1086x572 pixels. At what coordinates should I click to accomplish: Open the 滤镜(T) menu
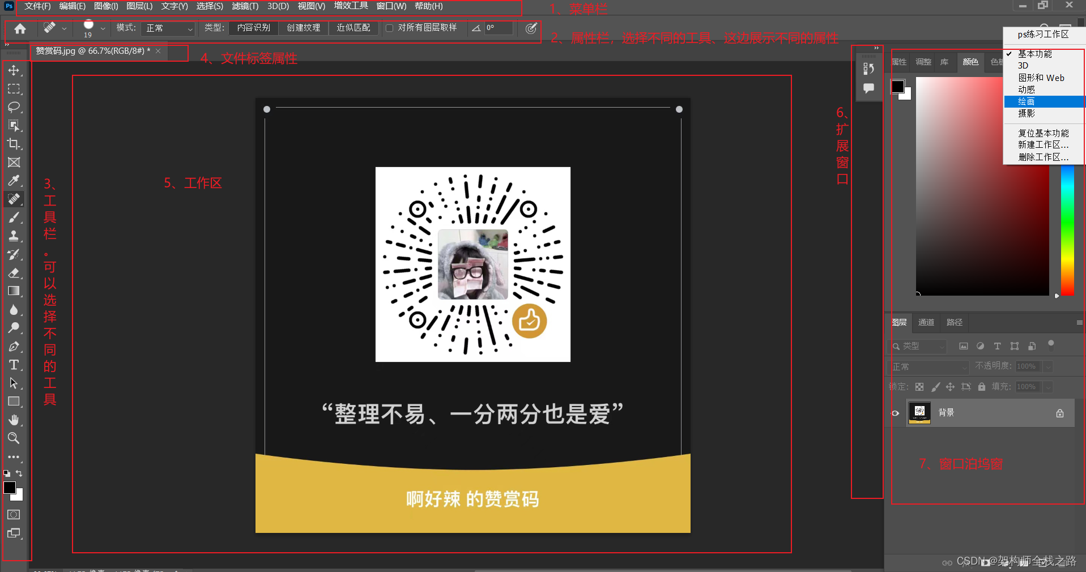coord(245,6)
